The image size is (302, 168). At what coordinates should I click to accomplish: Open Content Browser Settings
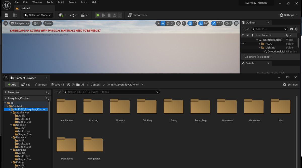coord(290,85)
